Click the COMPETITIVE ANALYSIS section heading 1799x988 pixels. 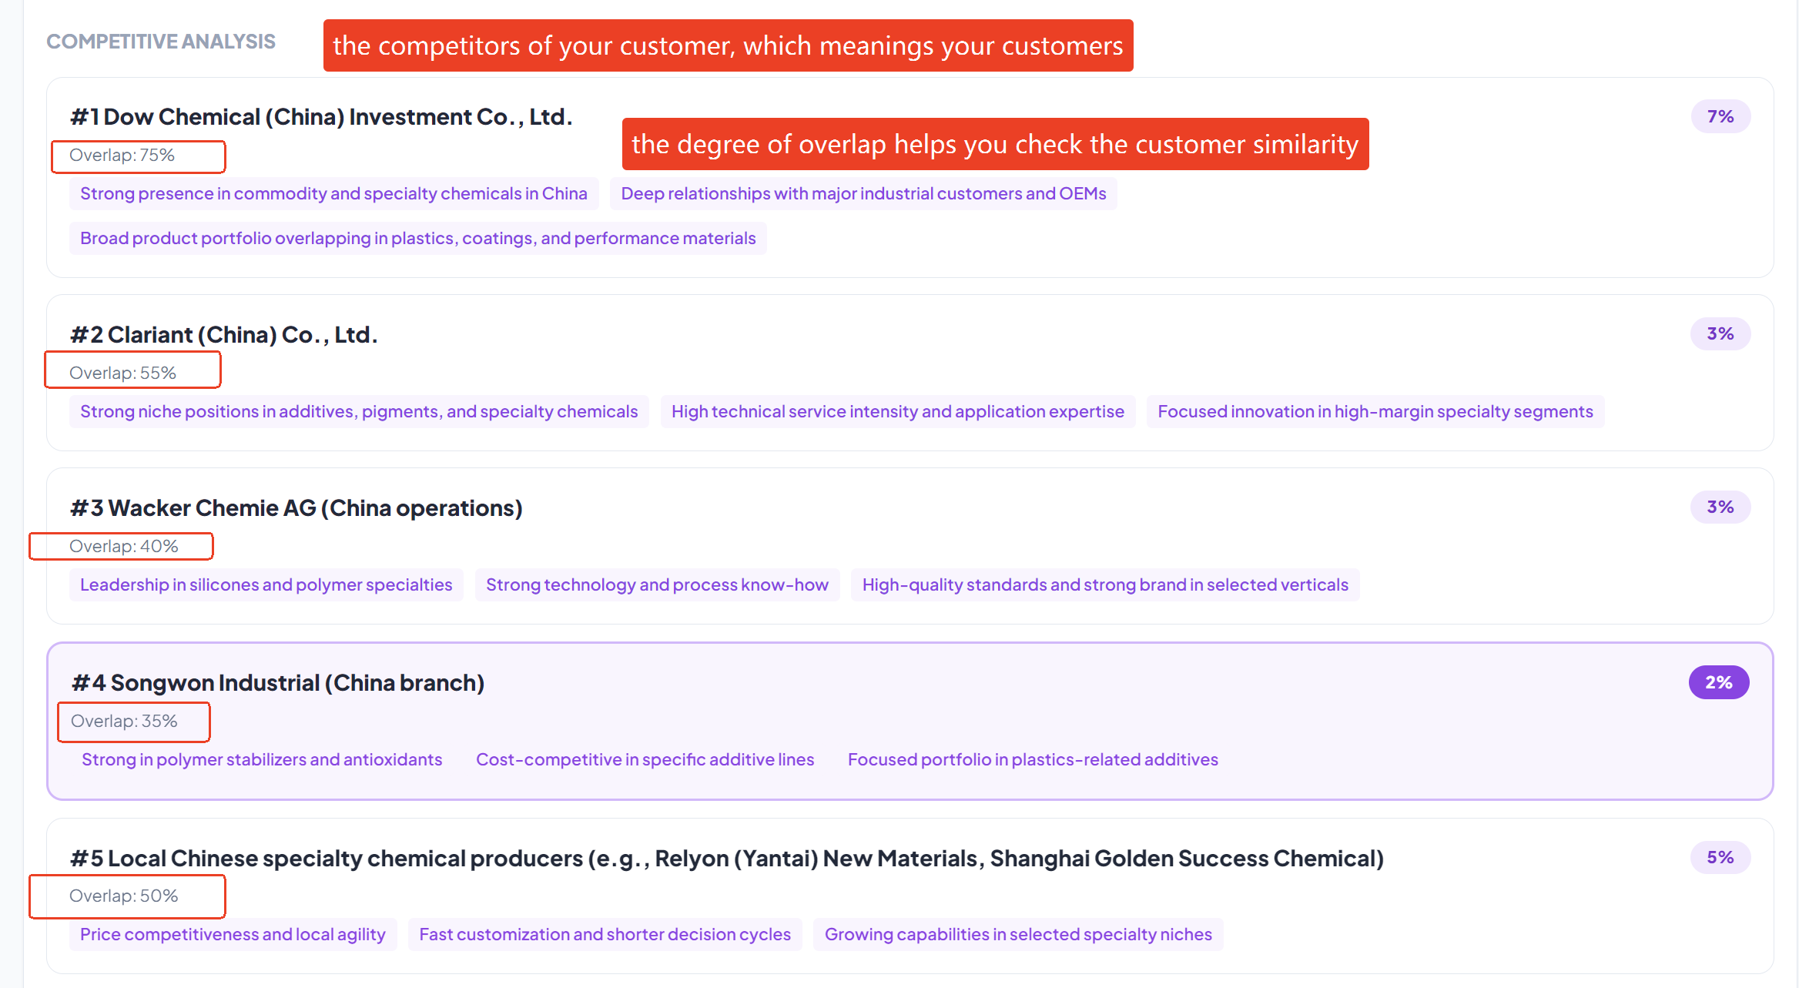tap(161, 42)
